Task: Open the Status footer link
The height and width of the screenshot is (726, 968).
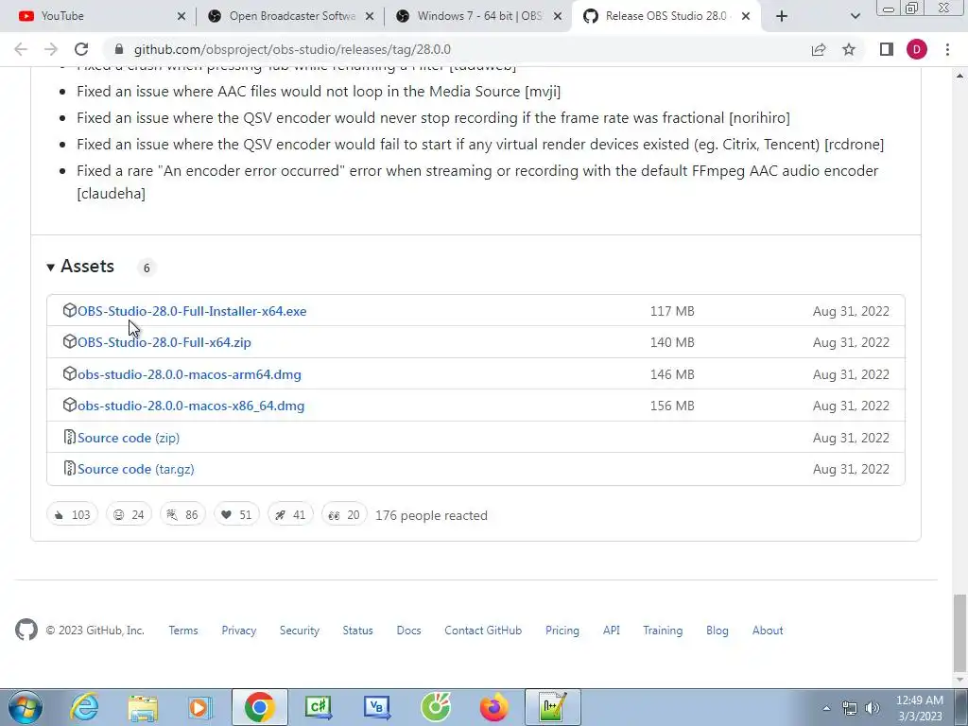Action: (x=358, y=631)
